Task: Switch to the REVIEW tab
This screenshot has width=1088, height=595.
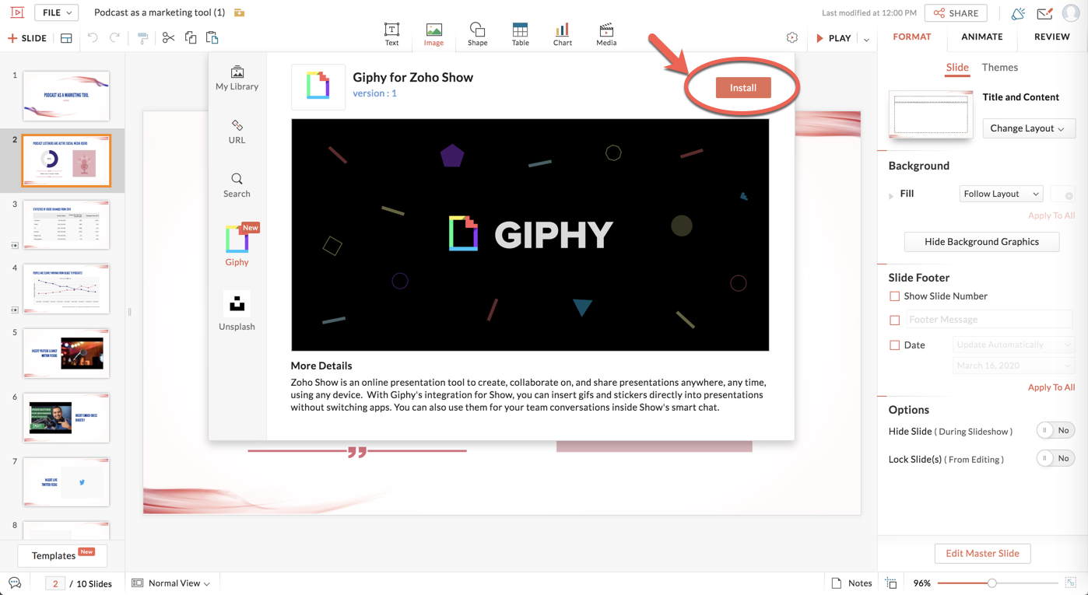Action: (x=1052, y=37)
